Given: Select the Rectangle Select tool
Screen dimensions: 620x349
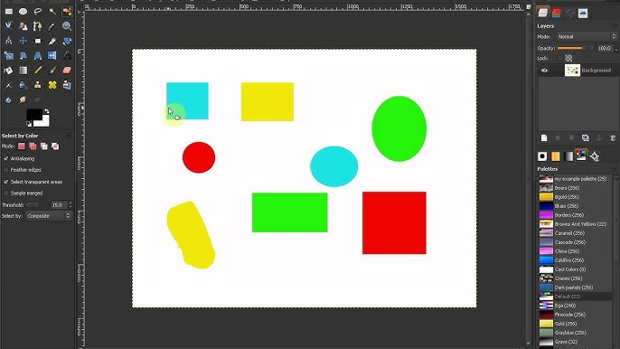Looking at the screenshot, I should click(9, 12).
